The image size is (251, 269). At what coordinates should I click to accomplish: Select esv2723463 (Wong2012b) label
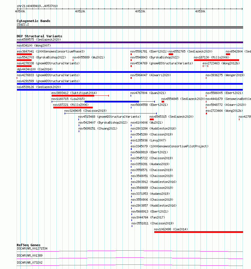click(x=221, y=63)
